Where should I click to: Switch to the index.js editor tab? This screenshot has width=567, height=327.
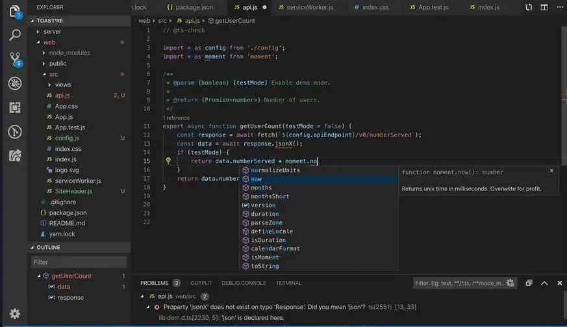[485, 7]
